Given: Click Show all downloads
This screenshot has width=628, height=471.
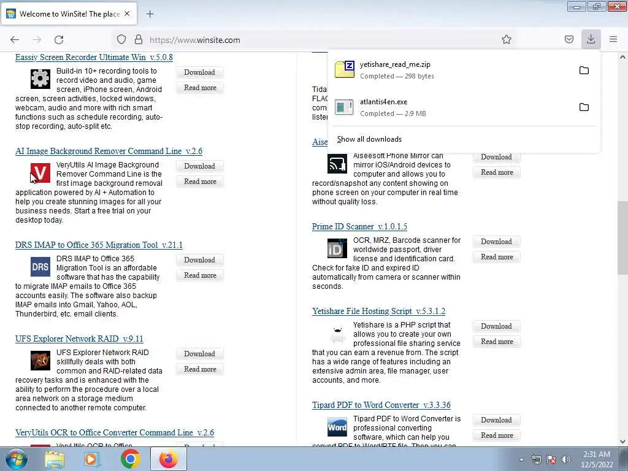Looking at the screenshot, I should [369, 139].
